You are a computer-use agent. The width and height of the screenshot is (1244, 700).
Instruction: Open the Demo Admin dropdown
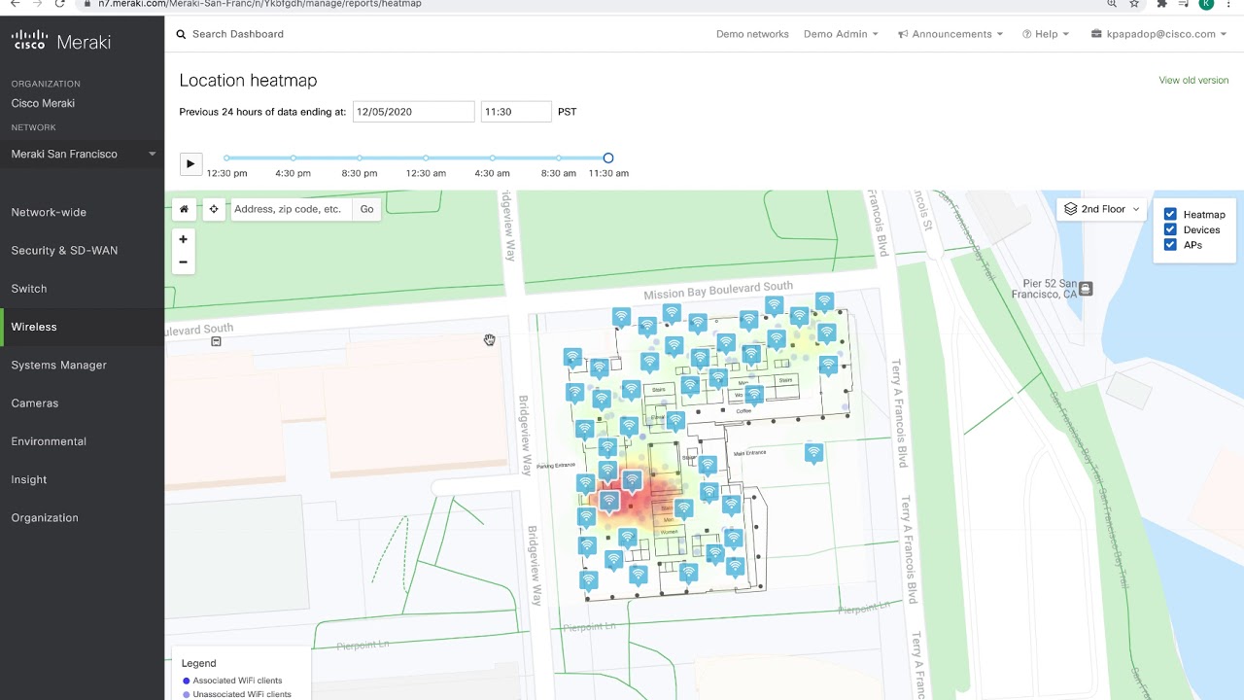(841, 34)
